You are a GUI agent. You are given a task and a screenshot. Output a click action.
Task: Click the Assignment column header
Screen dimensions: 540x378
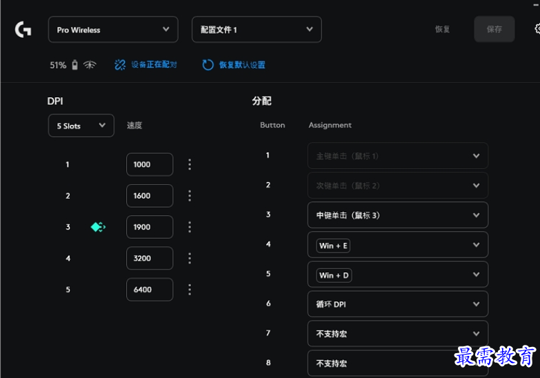(x=330, y=125)
